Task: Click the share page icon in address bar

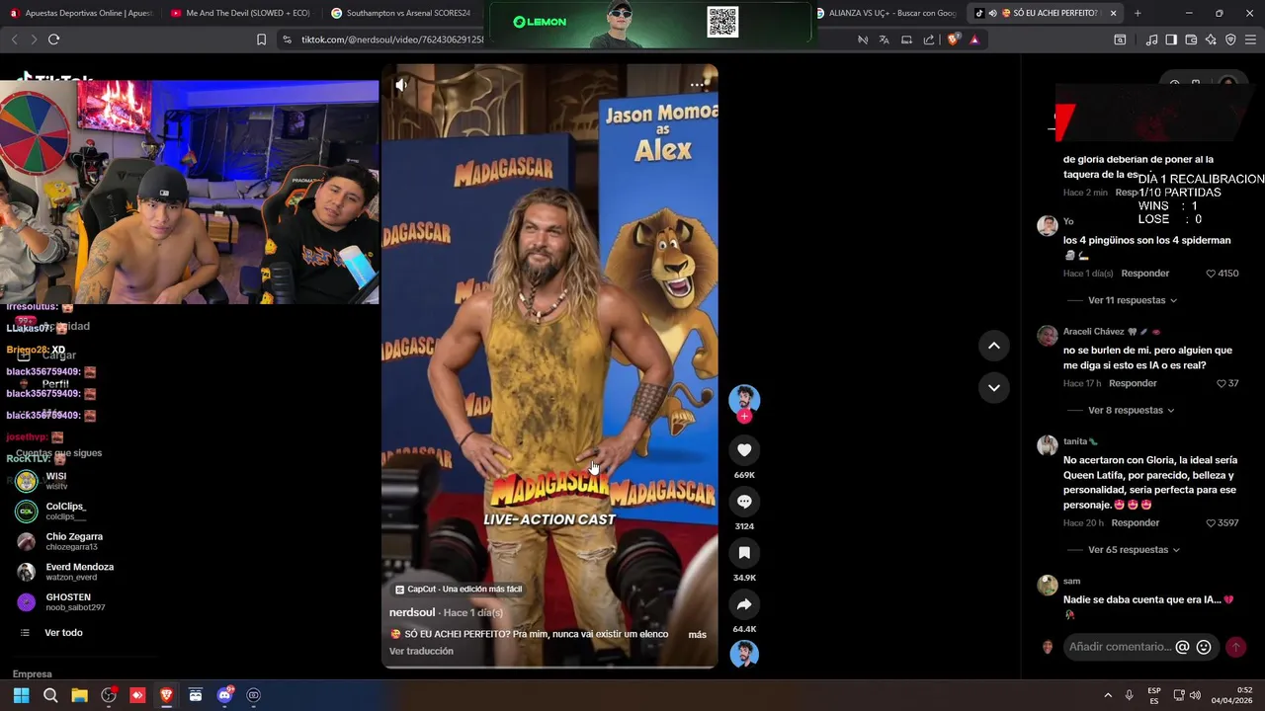Action: point(929,39)
